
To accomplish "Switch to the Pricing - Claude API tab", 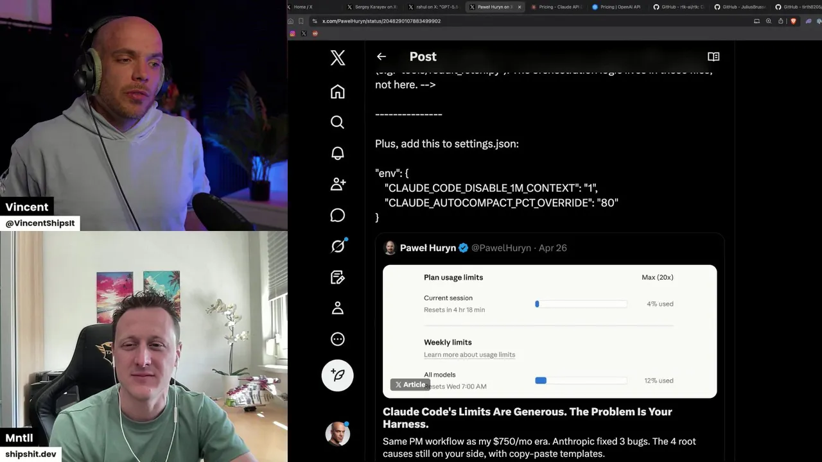I will click(557, 7).
